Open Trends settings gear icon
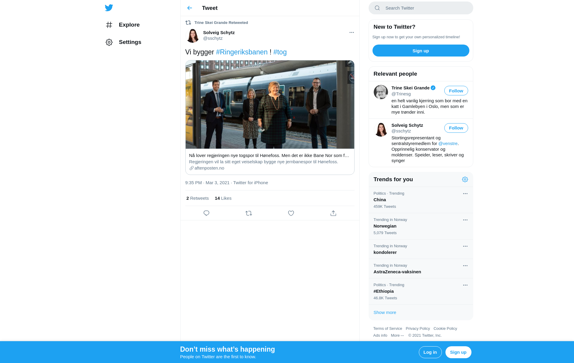The height and width of the screenshot is (363, 574). [465, 179]
